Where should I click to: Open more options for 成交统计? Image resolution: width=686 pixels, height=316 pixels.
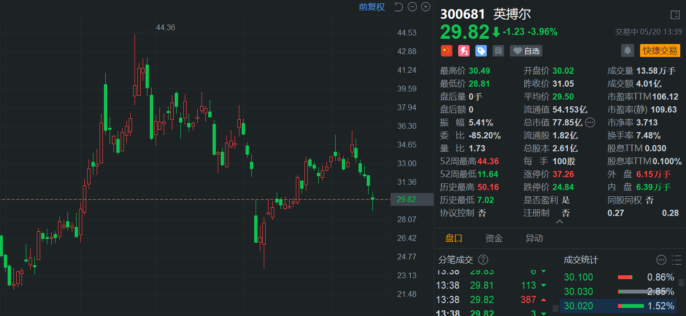pos(661,260)
